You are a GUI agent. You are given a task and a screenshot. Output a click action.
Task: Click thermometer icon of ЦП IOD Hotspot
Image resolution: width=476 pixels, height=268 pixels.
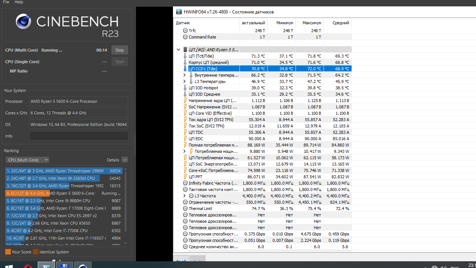pos(185,88)
